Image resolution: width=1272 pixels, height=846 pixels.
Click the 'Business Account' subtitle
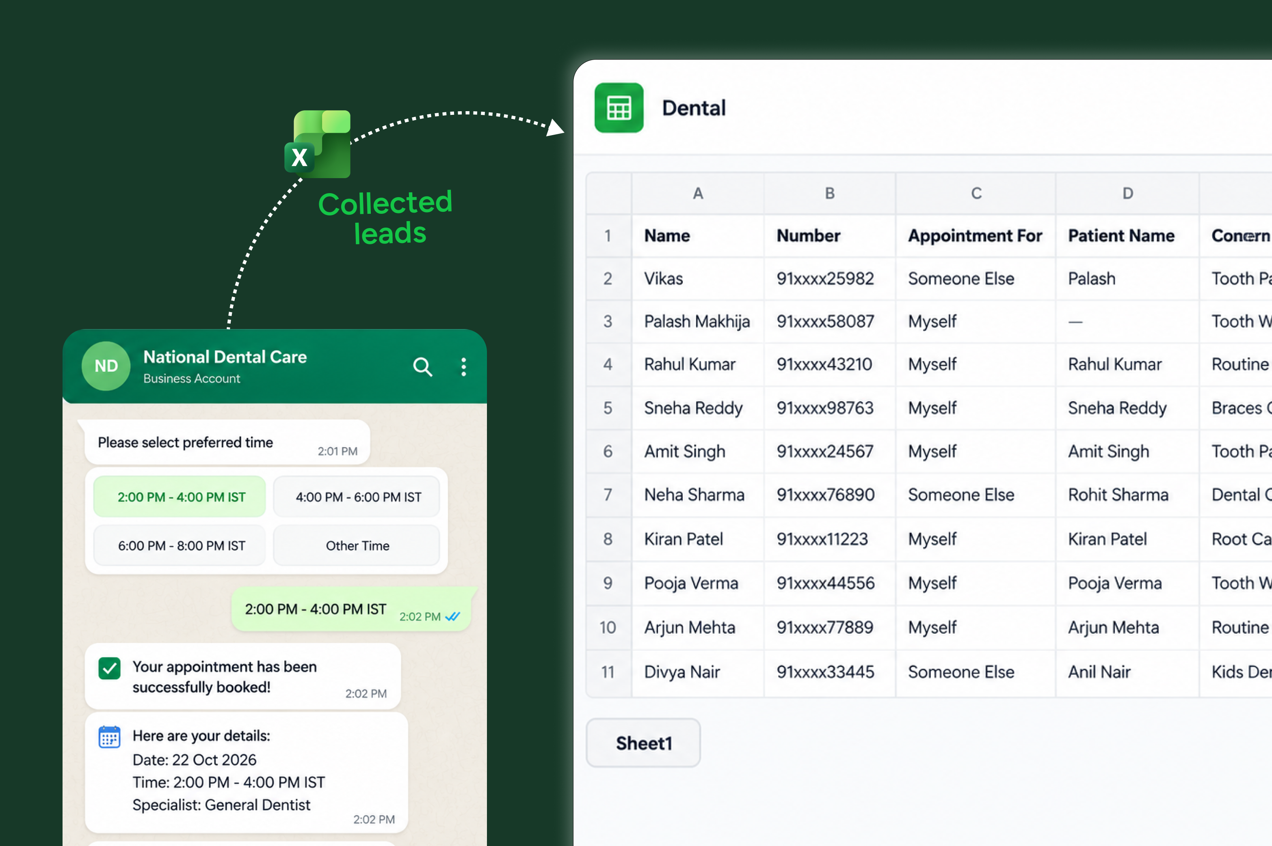[x=192, y=379]
